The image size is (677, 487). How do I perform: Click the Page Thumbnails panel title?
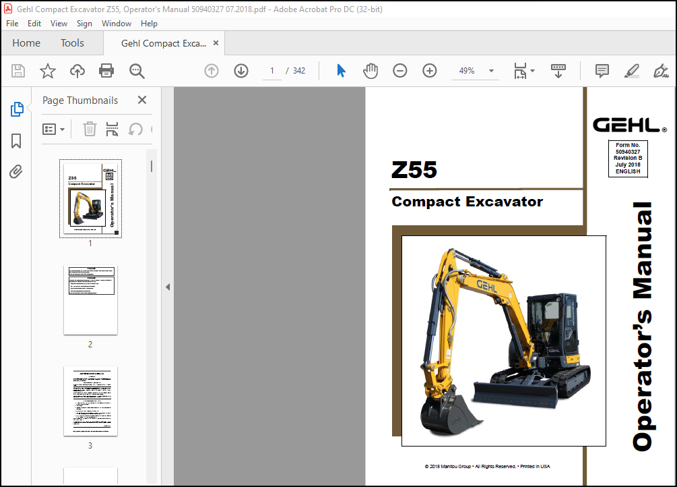tap(80, 101)
